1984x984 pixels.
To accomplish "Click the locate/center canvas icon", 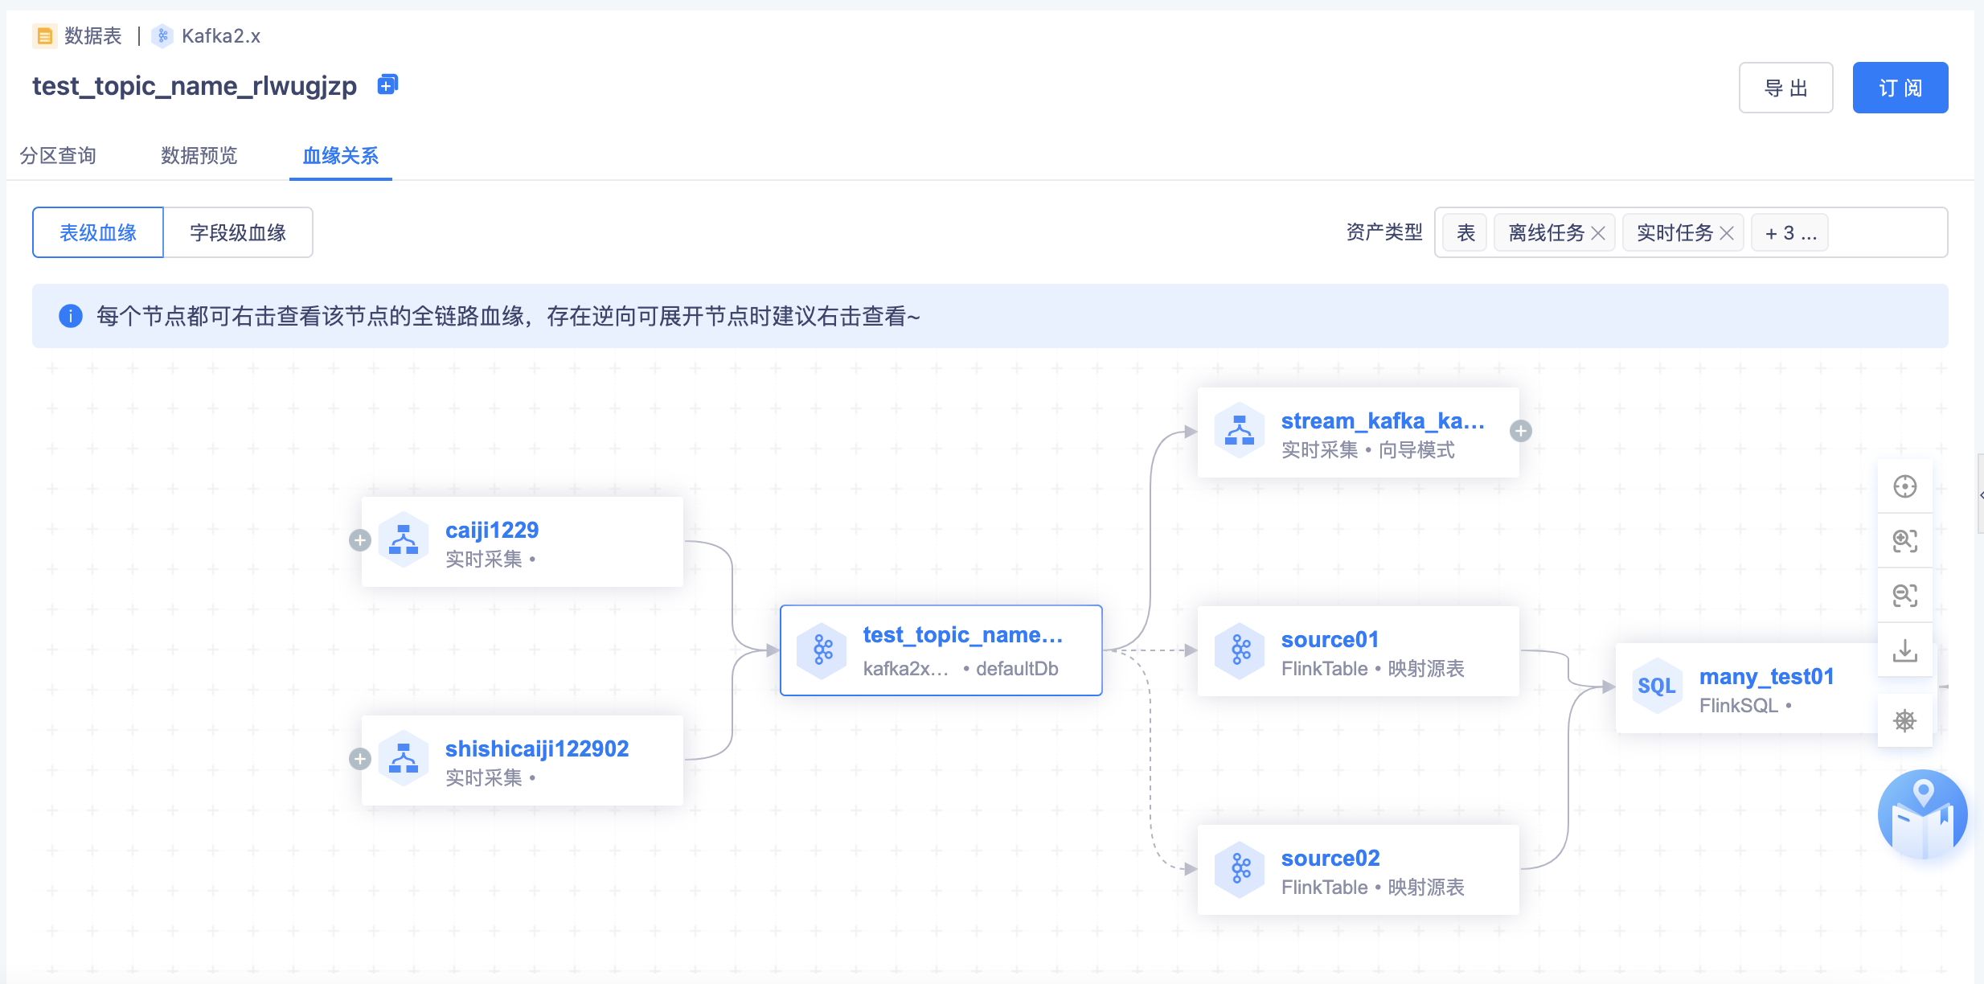I will (1904, 486).
